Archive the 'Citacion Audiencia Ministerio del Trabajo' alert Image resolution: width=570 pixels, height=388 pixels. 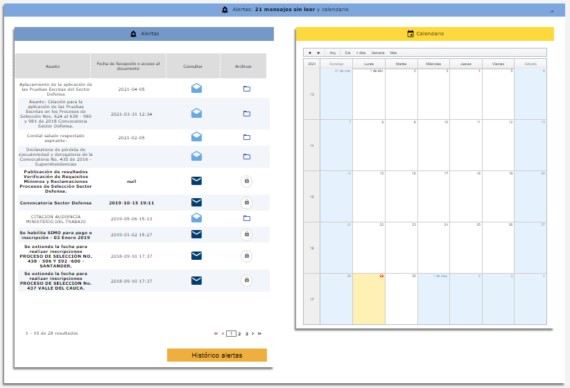(x=246, y=218)
